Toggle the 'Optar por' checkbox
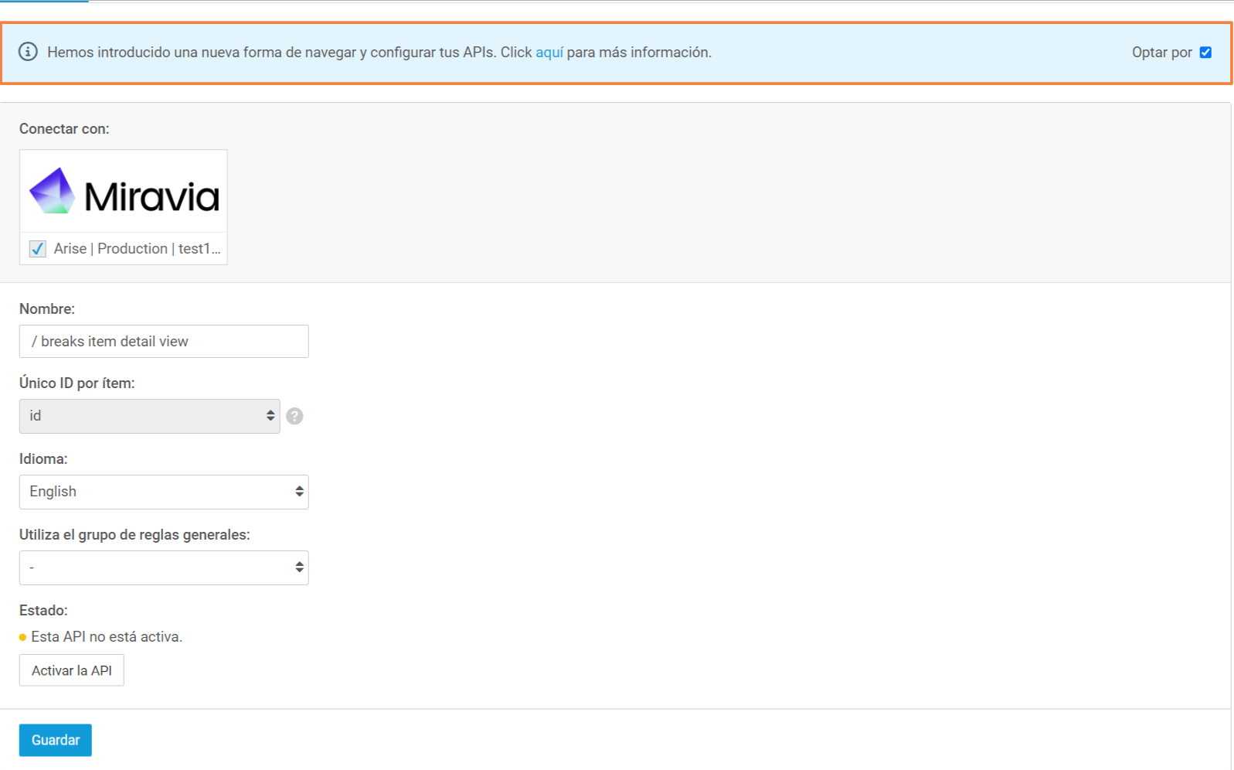The width and height of the screenshot is (1234, 770). [x=1205, y=53]
